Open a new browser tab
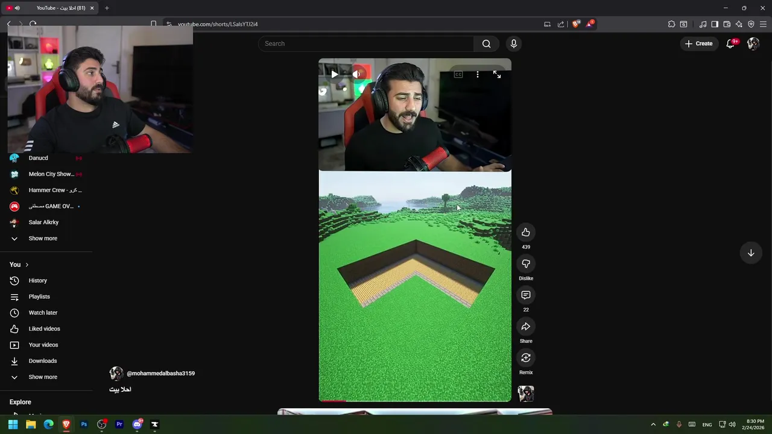The image size is (772, 434). pyautogui.click(x=107, y=8)
